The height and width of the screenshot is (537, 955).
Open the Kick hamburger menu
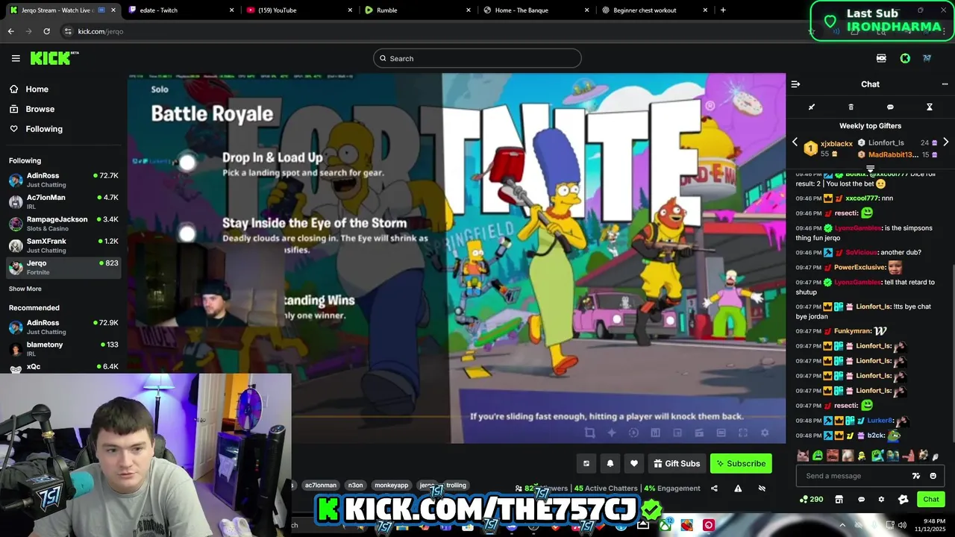click(16, 58)
